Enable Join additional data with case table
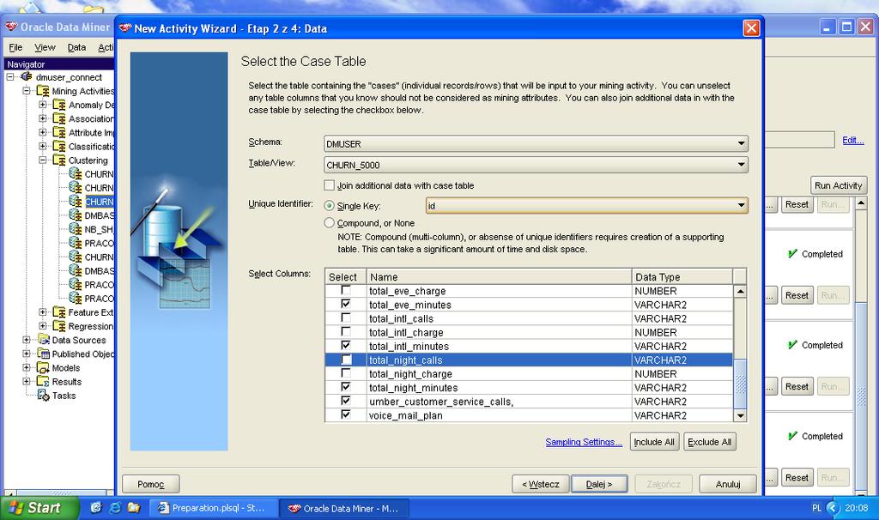 [x=329, y=184]
